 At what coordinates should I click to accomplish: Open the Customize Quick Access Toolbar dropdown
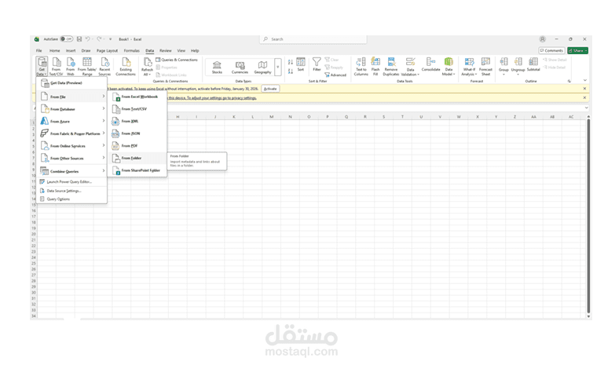point(111,39)
